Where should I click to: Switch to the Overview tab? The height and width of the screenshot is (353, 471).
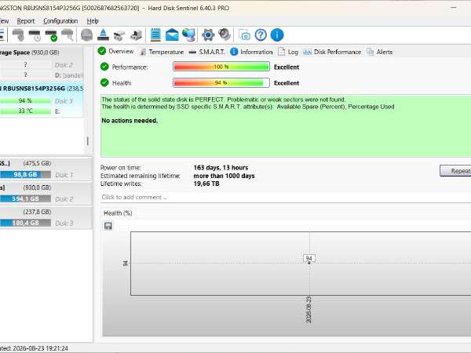click(116, 51)
